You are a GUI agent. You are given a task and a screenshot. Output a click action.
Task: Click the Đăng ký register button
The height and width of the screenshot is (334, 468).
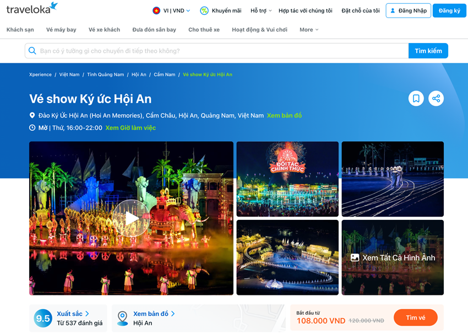coord(449,11)
